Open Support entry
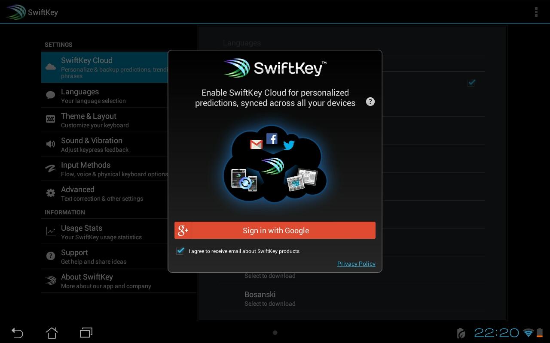 pyautogui.click(x=105, y=256)
